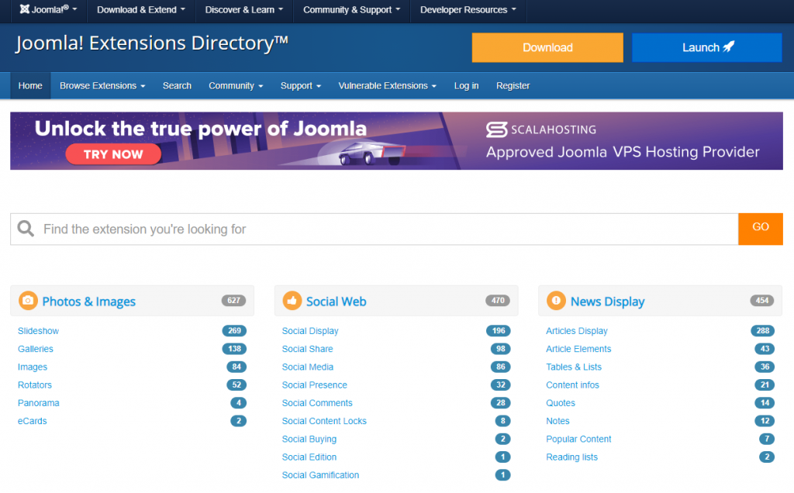Click the 269 Slideshow count badge
The image size is (794, 493).
tap(234, 330)
